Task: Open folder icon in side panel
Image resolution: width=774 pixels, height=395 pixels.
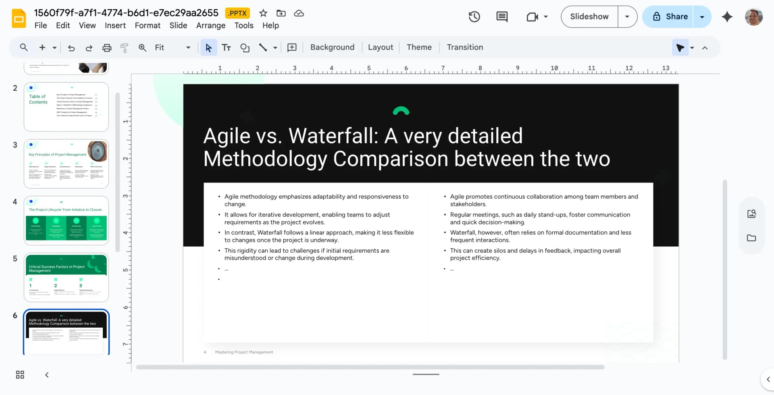Action: [751, 238]
